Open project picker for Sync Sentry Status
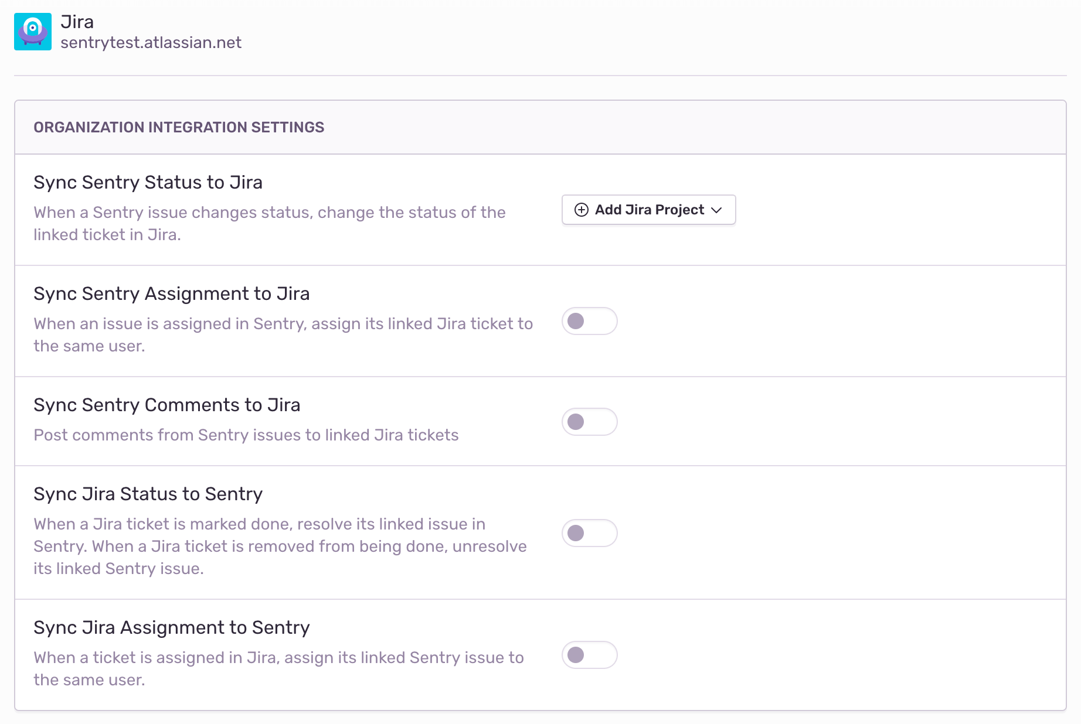Viewport: 1081px width, 724px height. [x=648, y=210]
